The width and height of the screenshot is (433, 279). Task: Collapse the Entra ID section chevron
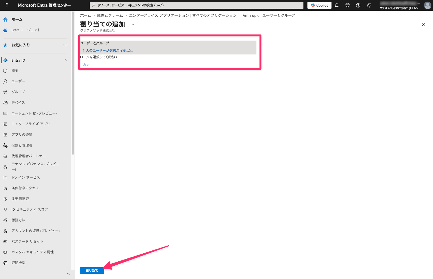coord(65,60)
